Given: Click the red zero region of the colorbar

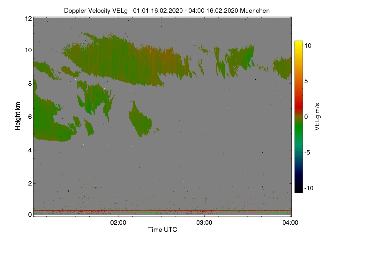Looking at the screenshot, I should [298, 108].
